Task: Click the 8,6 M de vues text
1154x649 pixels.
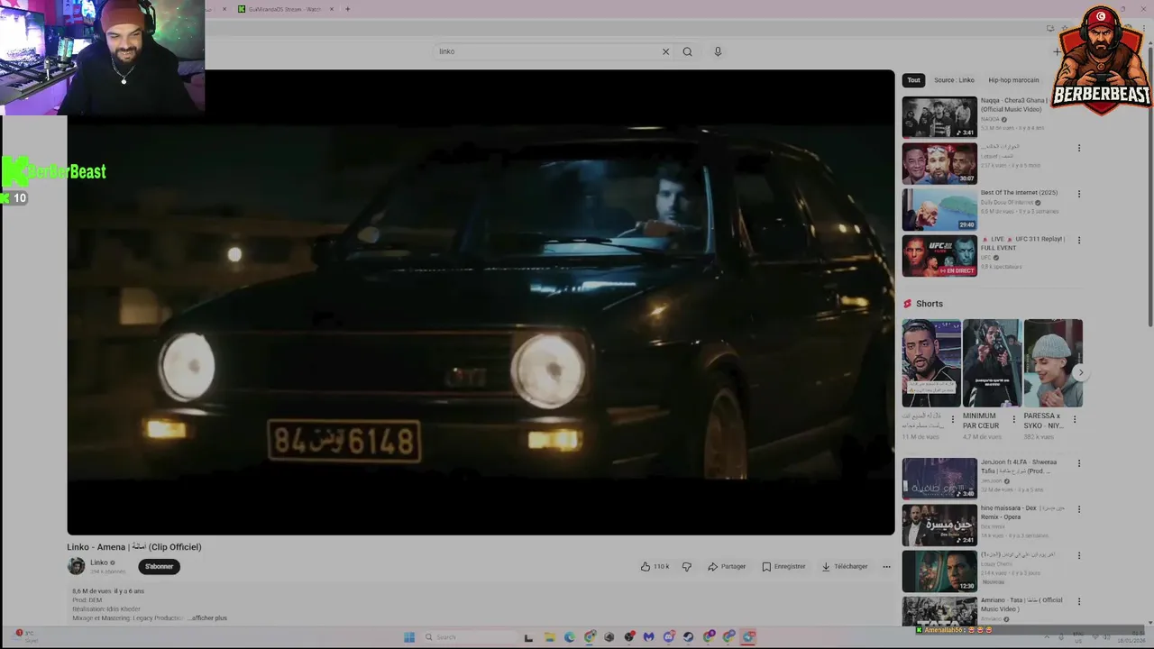Action: pyautogui.click(x=91, y=591)
